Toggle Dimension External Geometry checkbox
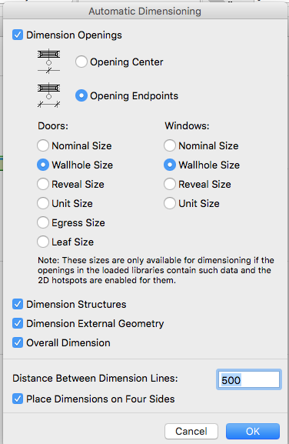 point(18,323)
